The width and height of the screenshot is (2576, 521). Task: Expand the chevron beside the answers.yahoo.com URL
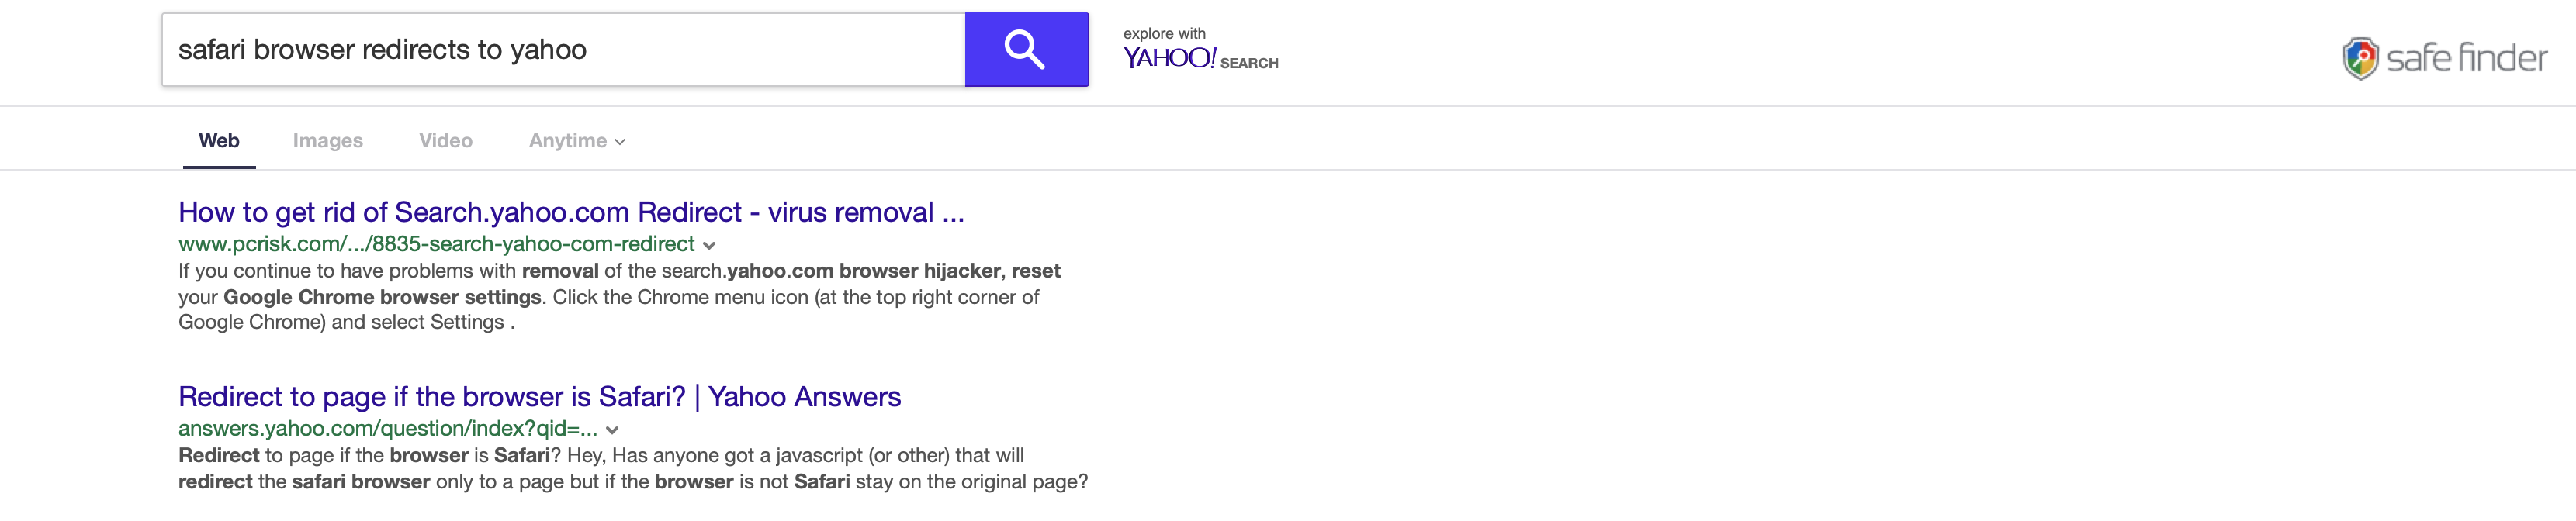pyautogui.click(x=612, y=430)
